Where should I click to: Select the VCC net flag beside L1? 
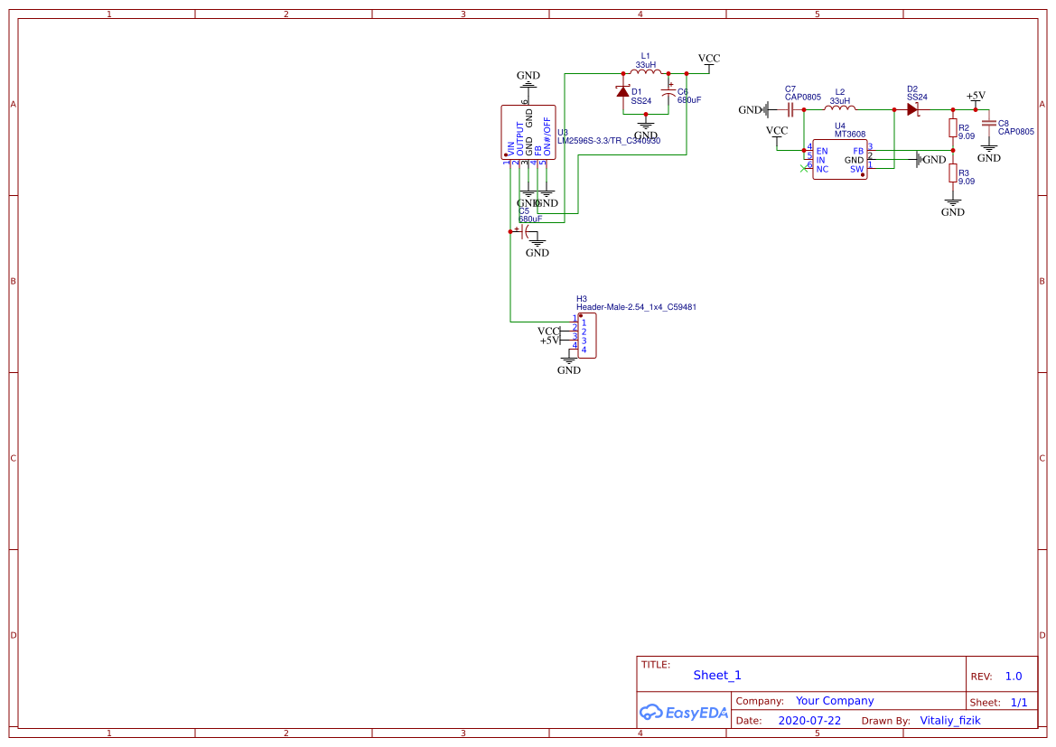click(709, 60)
